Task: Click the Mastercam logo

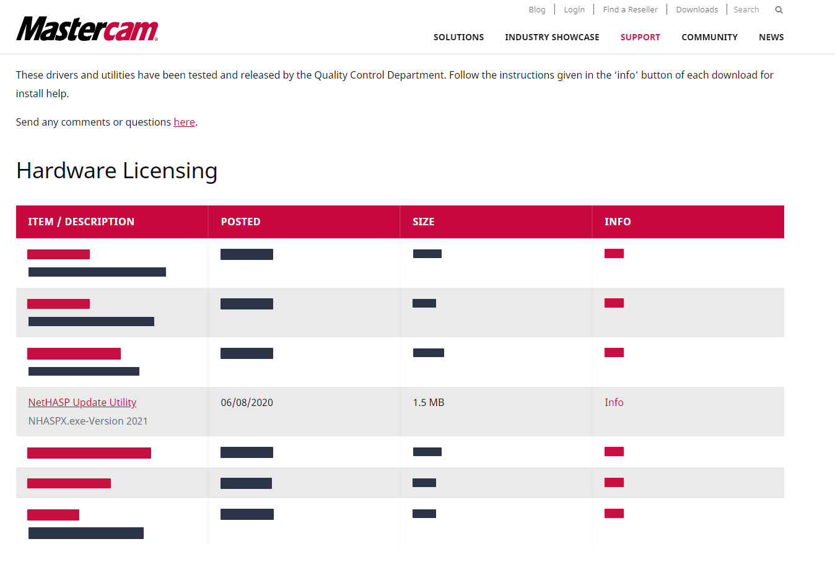Action: coord(87,28)
